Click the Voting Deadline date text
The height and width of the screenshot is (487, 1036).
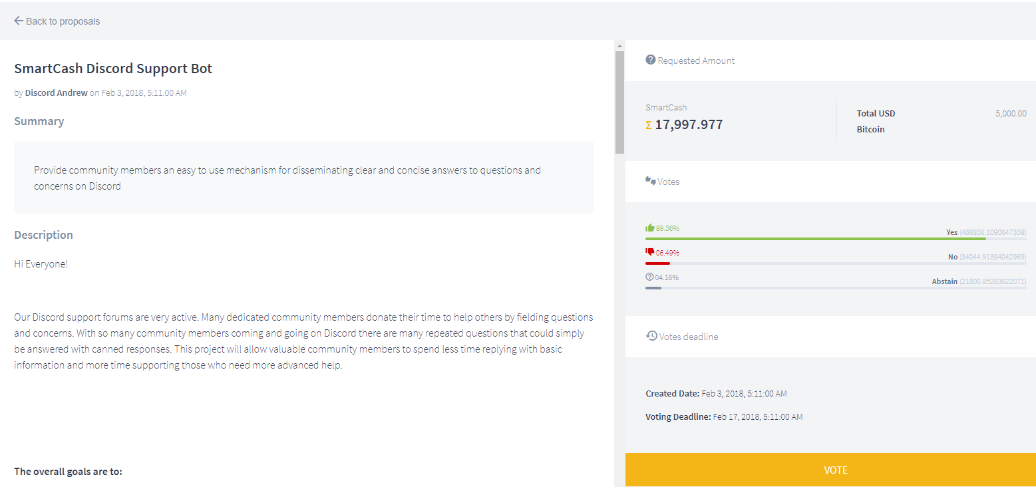coord(757,417)
